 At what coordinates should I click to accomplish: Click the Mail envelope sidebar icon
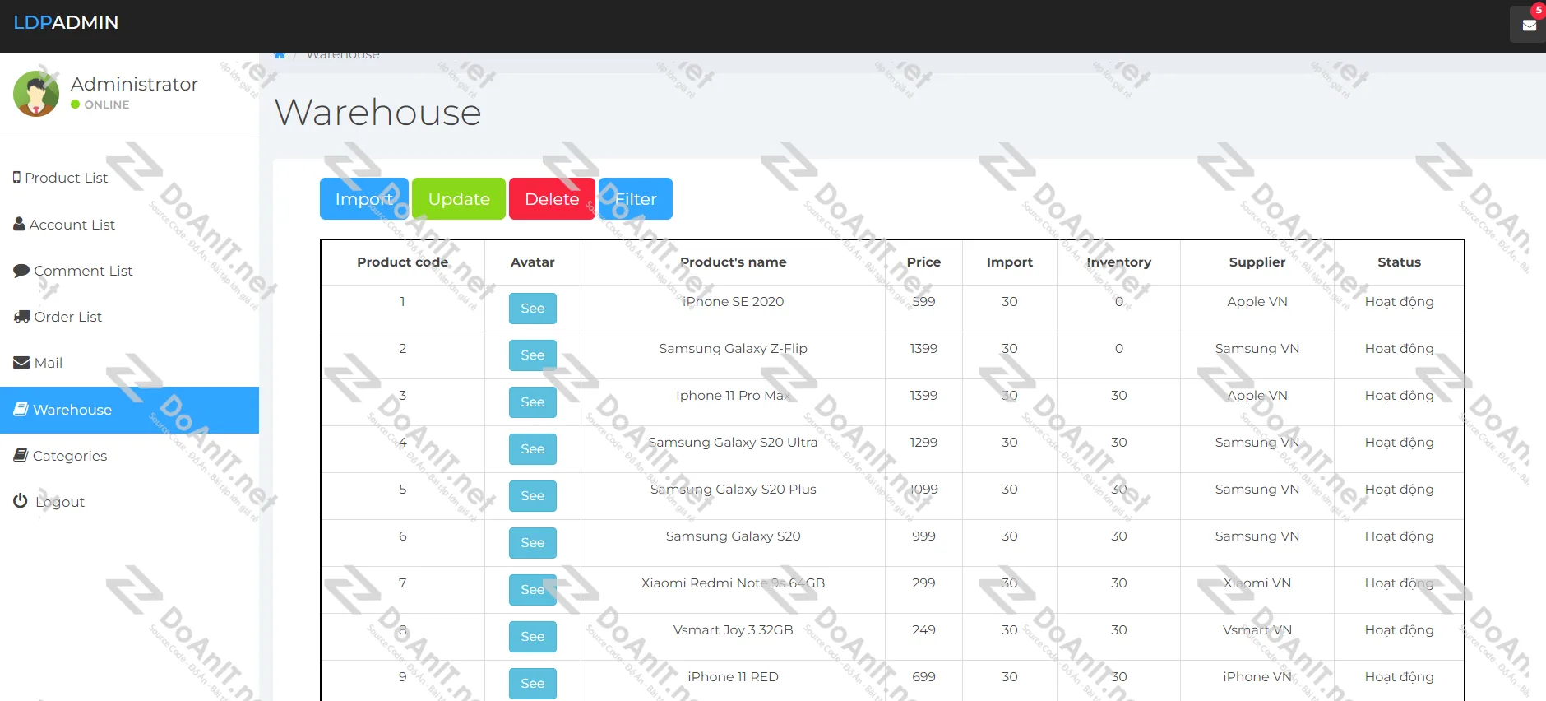tap(21, 363)
